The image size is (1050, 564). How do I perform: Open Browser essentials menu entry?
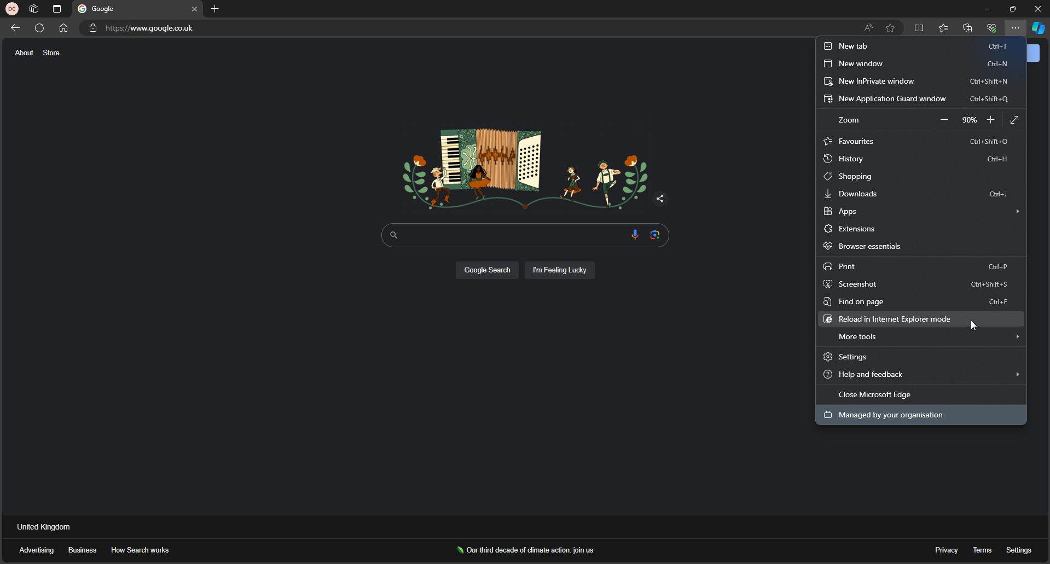tap(921, 246)
